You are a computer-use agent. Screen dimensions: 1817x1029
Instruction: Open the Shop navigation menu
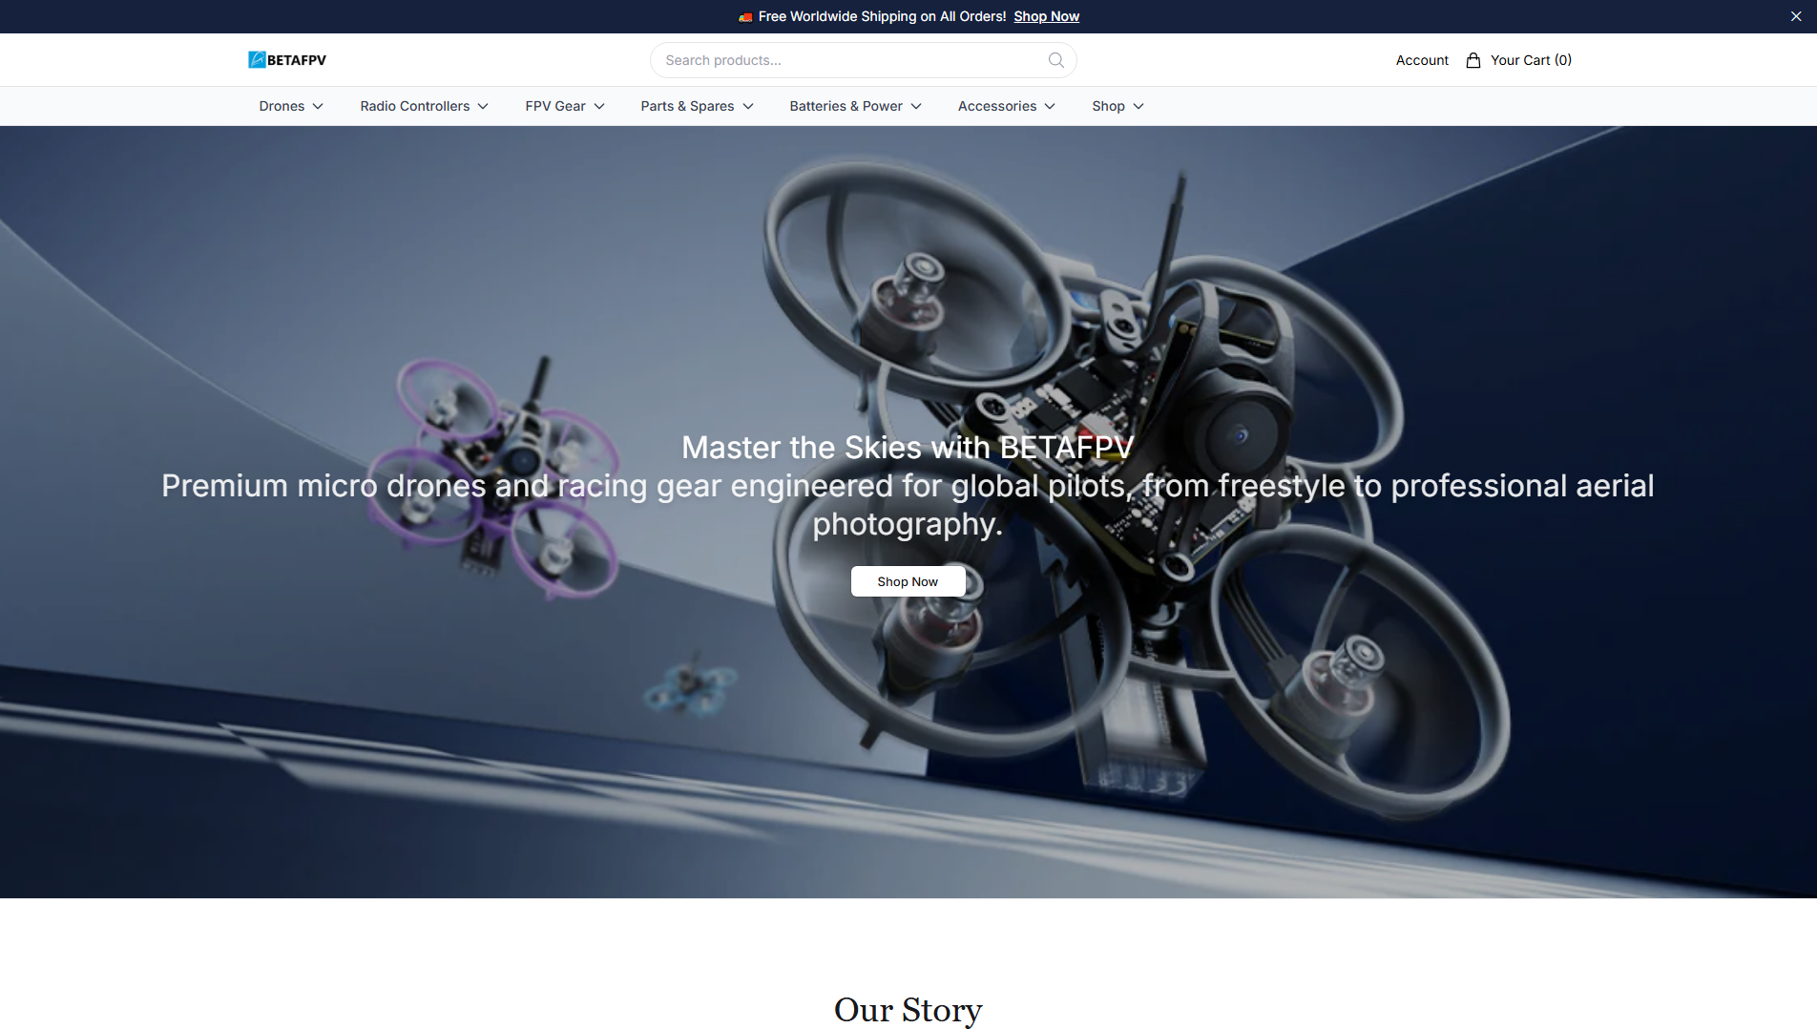click(1118, 106)
